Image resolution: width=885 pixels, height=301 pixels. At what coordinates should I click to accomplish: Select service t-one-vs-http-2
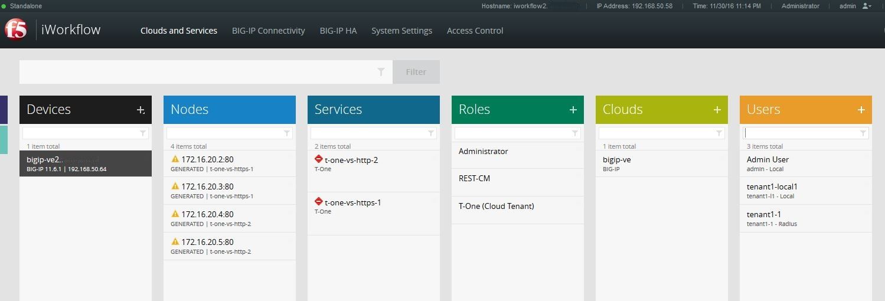tap(374, 171)
